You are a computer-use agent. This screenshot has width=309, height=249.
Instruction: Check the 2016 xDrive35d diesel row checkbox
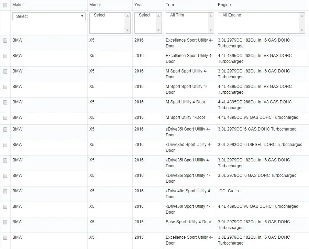point(5,145)
